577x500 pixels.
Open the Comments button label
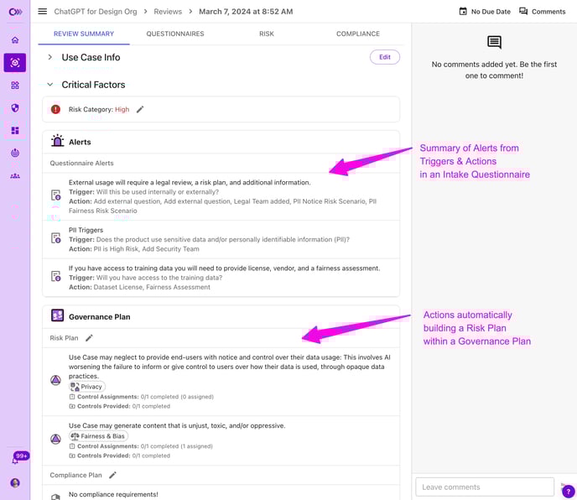[x=548, y=12]
